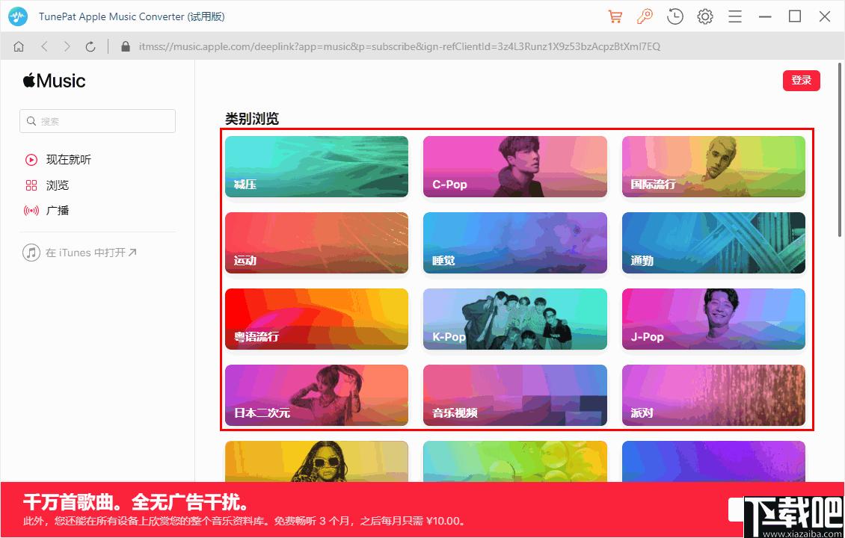This screenshot has width=845, height=538.
Task: Open the 粤语流行 category card
Action: [x=316, y=319]
